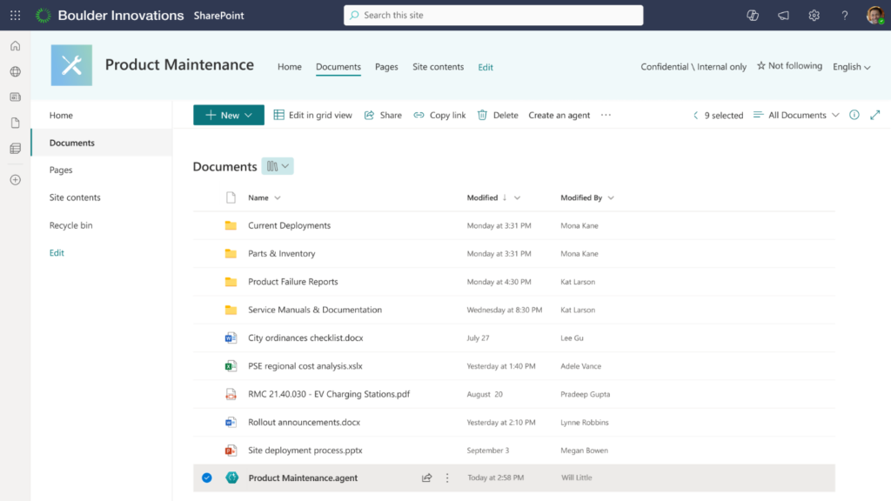Screen dimensions: 891x501
Task: Click PowerPoint icon for Site deployment process
Action: coord(231,451)
